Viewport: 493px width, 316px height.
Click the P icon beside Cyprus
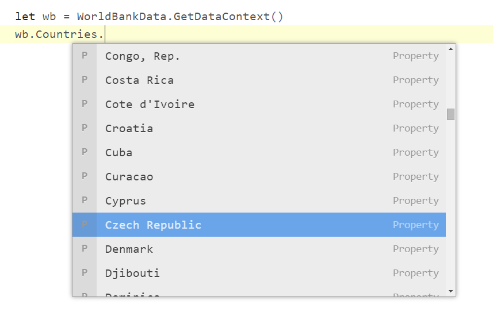coord(84,201)
